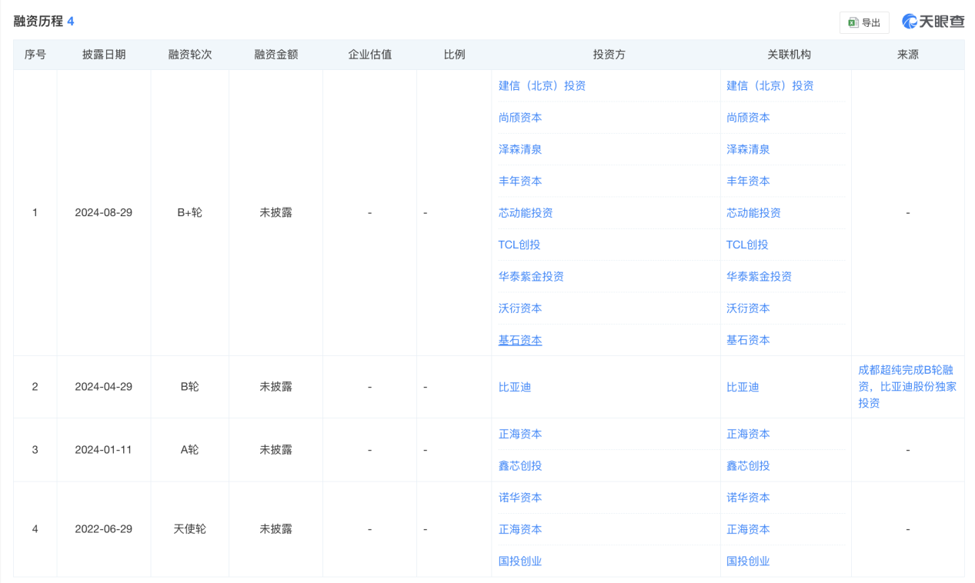
Task: Select 未披露 amount in the B+轮 row
Action: (276, 213)
